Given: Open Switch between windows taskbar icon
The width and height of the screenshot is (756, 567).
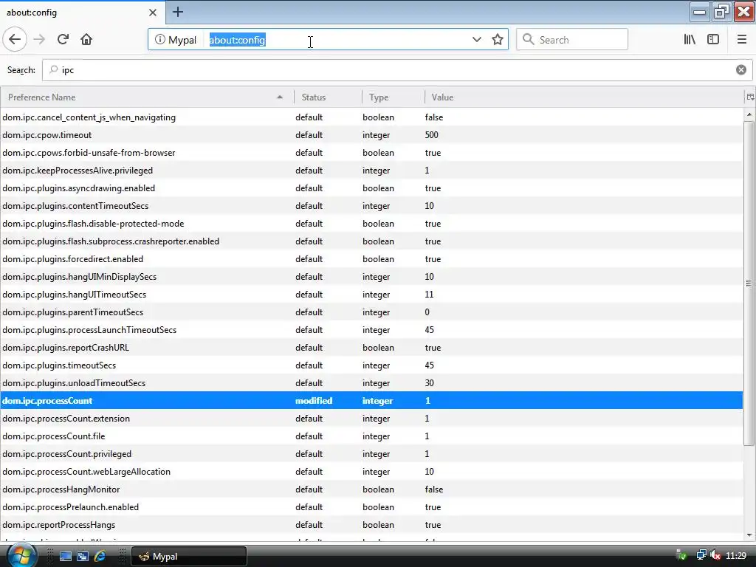Looking at the screenshot, I should [83, 556].
